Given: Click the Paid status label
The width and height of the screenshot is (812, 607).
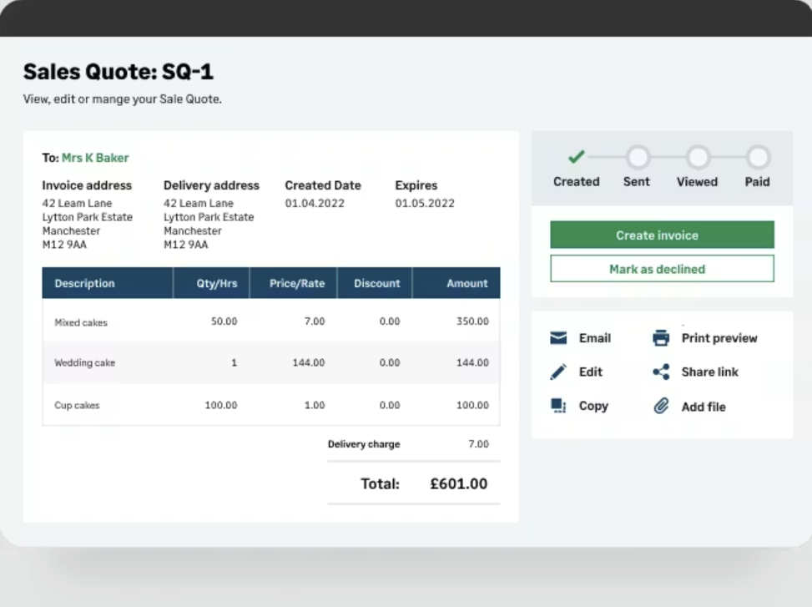Looking at the screenshot, I should (x=757, y=182).
